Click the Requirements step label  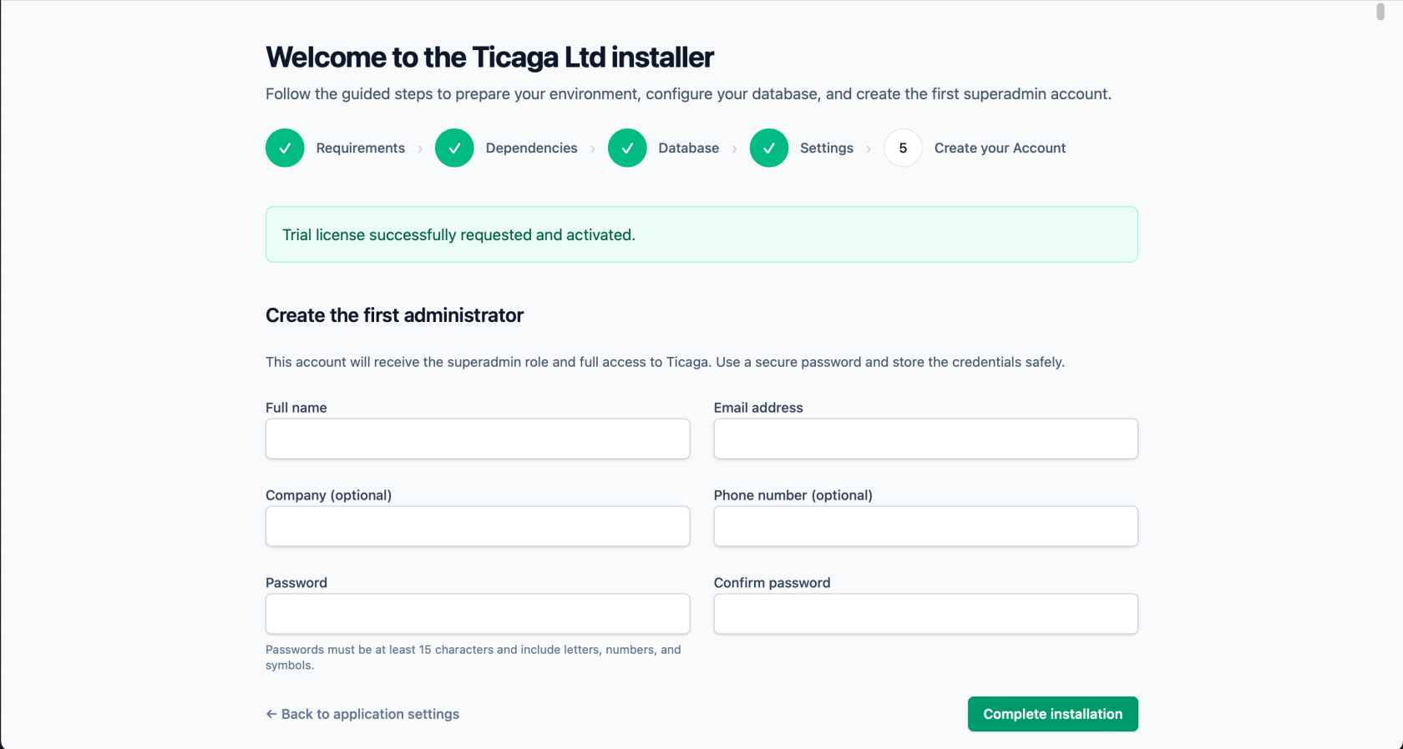point(360,148)
